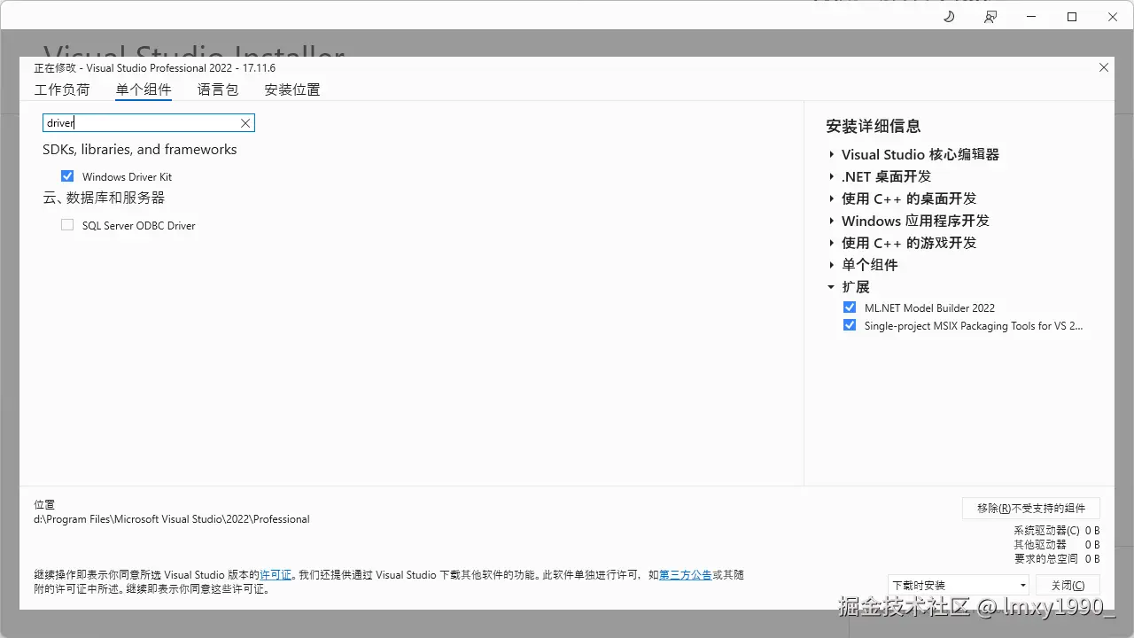Click the 关闭(C) button
Viewport: 1134px width, 638px height.
pos(1068,585)
